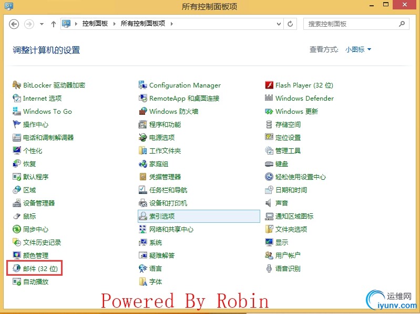Open the 索引选项 item
Image resolution: width=420 pixels, height=314 pixels.
(x=199, y=216)
